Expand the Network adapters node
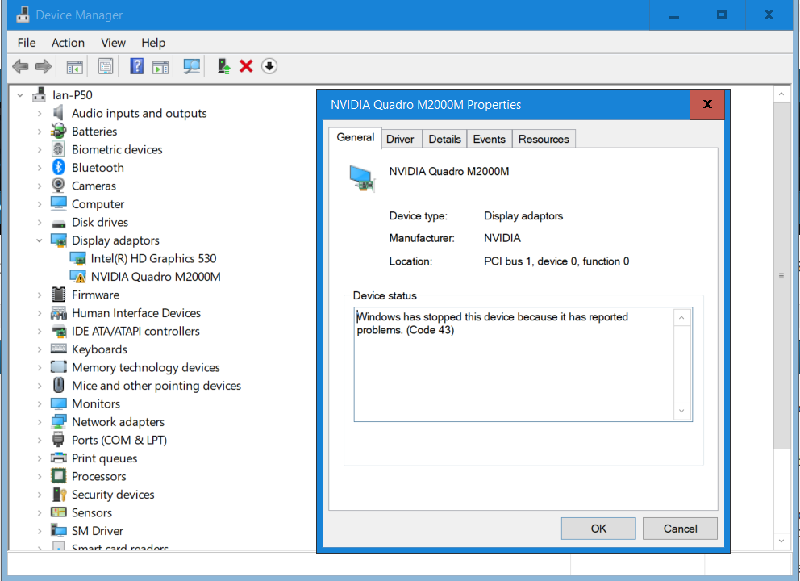This screenshot has width=800, height=581. [x=40, y=422]
